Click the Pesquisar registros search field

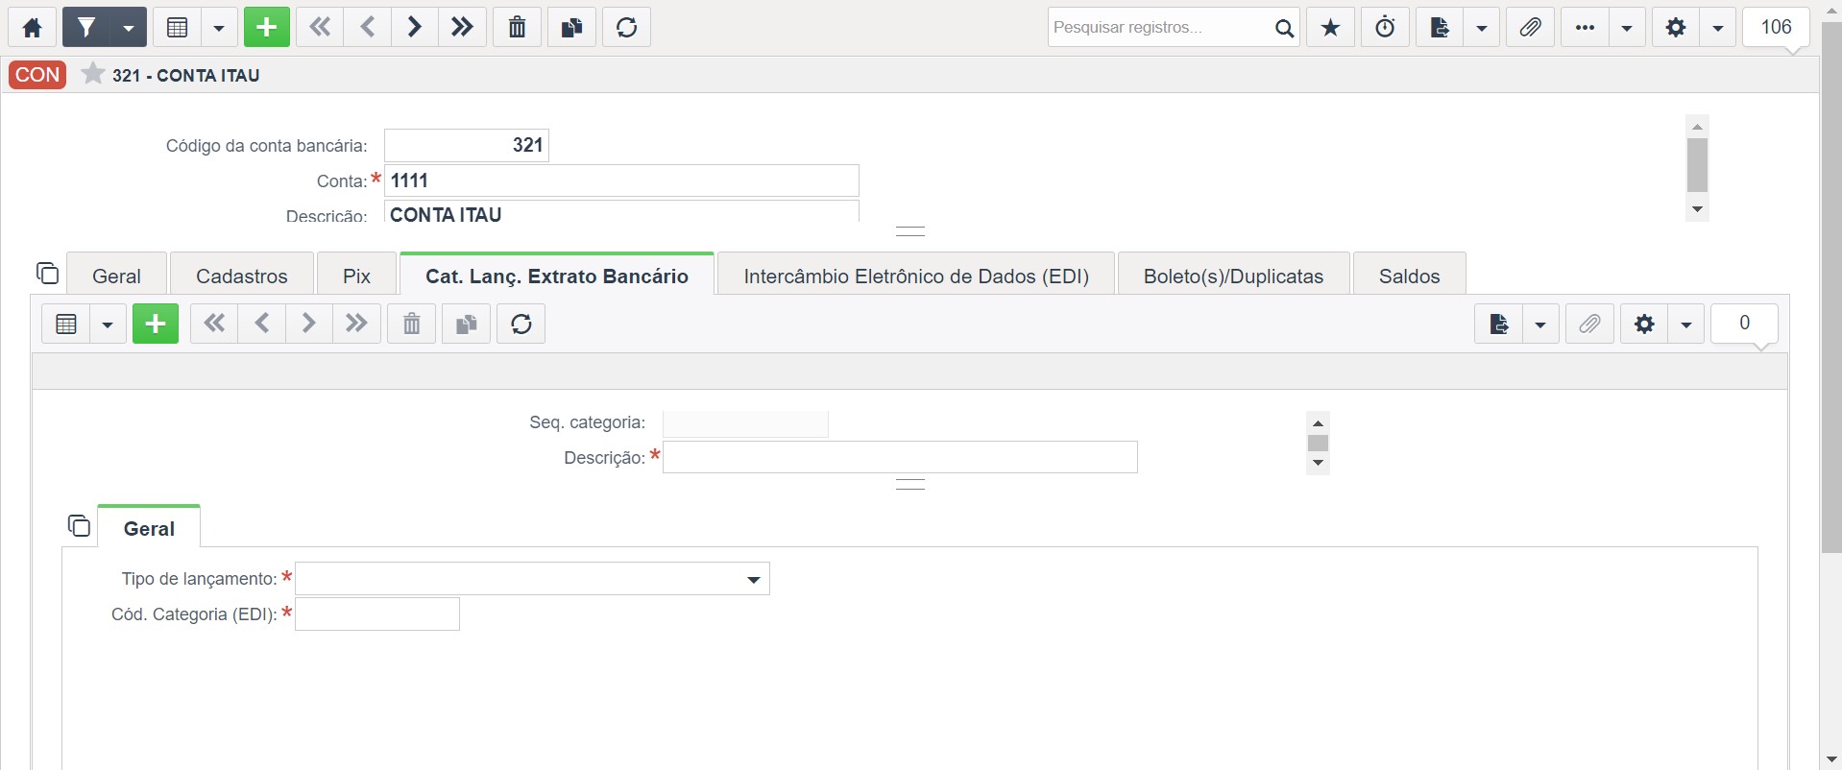tap(1159, 27)
